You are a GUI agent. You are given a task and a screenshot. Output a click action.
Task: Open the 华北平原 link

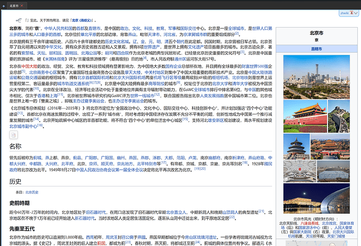[x=88, y=34]
